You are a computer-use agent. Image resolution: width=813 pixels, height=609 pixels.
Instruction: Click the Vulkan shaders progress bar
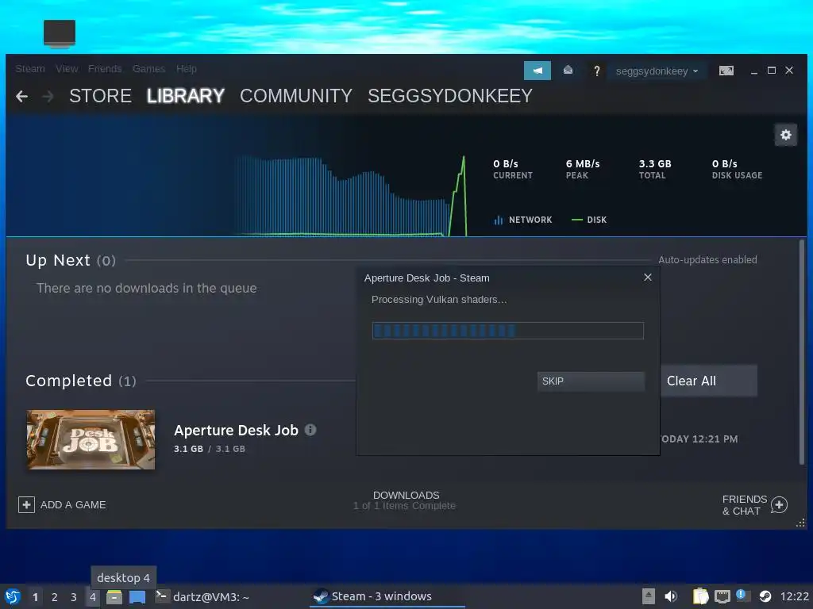507,331
